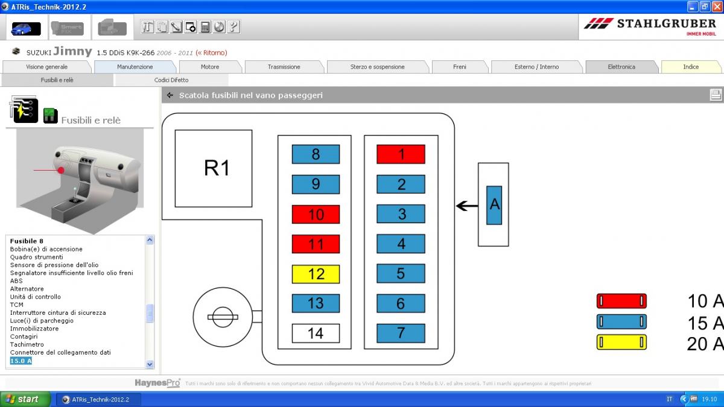Viewport: 724px width, 407px height.
Task: Select relay R1 in the fuse box diagram
Action: (214, 168)
